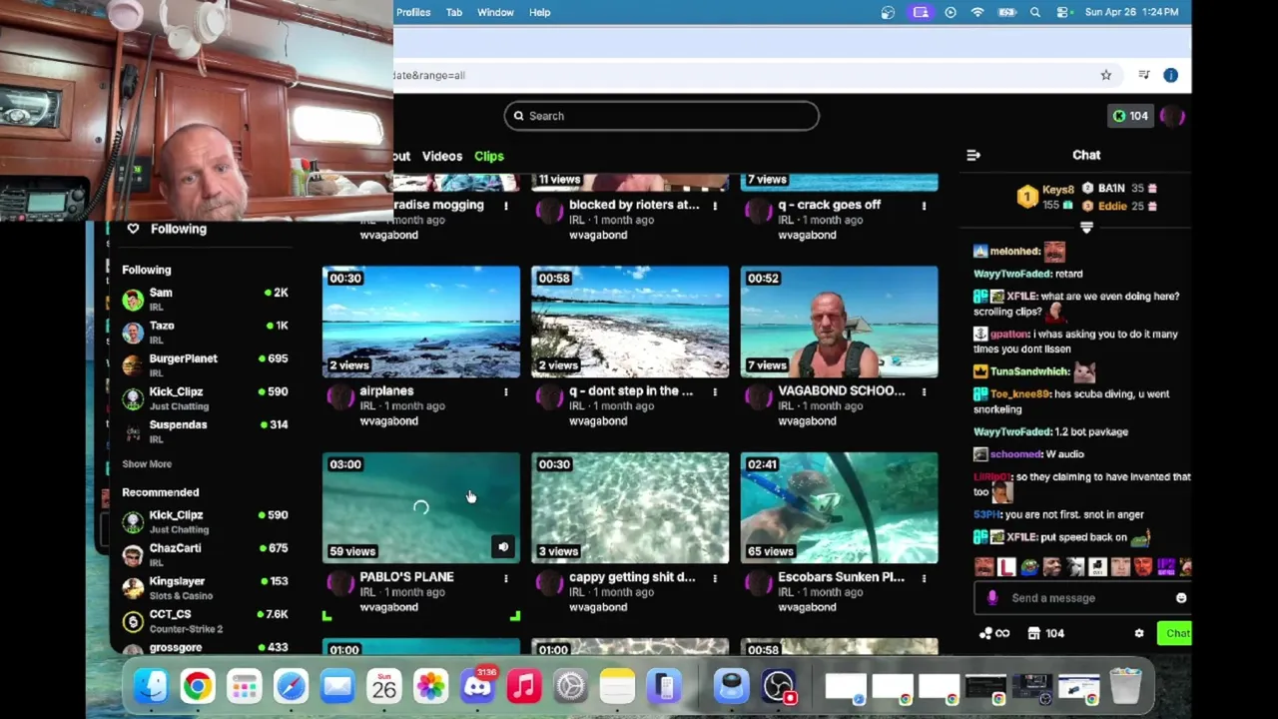The image size is (1278, 719).
Task: Open the options menu for PABLO'S PLANE clip
Action: pos(506,577)
